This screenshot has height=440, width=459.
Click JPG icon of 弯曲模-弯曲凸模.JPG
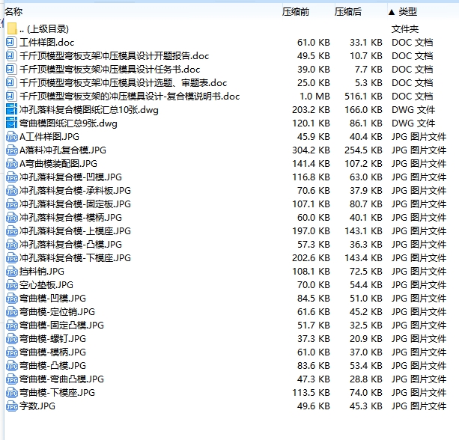12,379
